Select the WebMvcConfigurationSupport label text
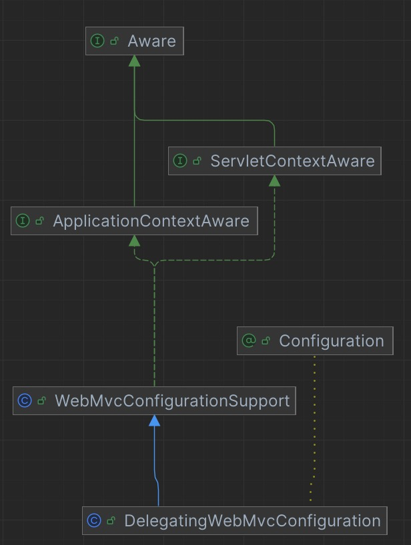 (x=172, y=401)
